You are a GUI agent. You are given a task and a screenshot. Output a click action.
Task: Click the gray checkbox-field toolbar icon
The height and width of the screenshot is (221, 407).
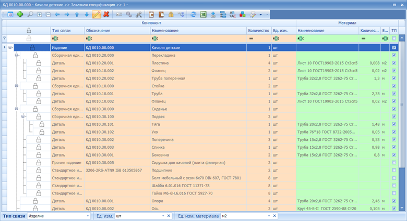[x=119, y=15]
